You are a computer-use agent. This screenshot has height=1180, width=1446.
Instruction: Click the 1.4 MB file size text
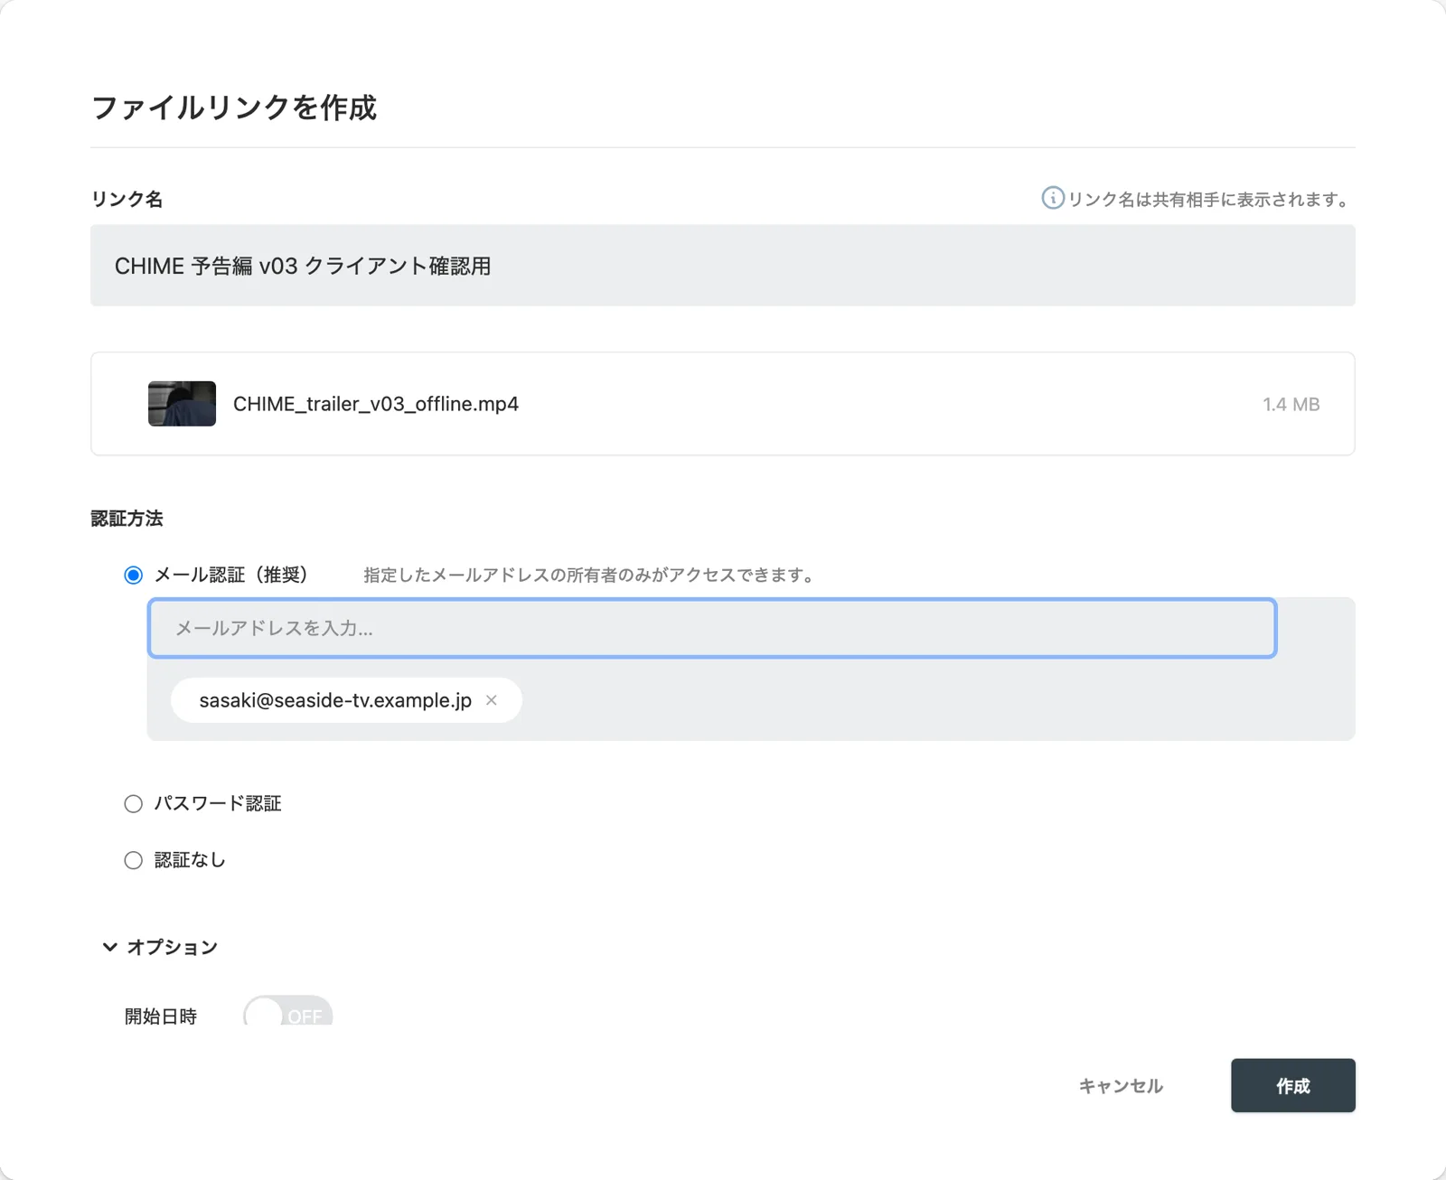tap(1291, 405)
